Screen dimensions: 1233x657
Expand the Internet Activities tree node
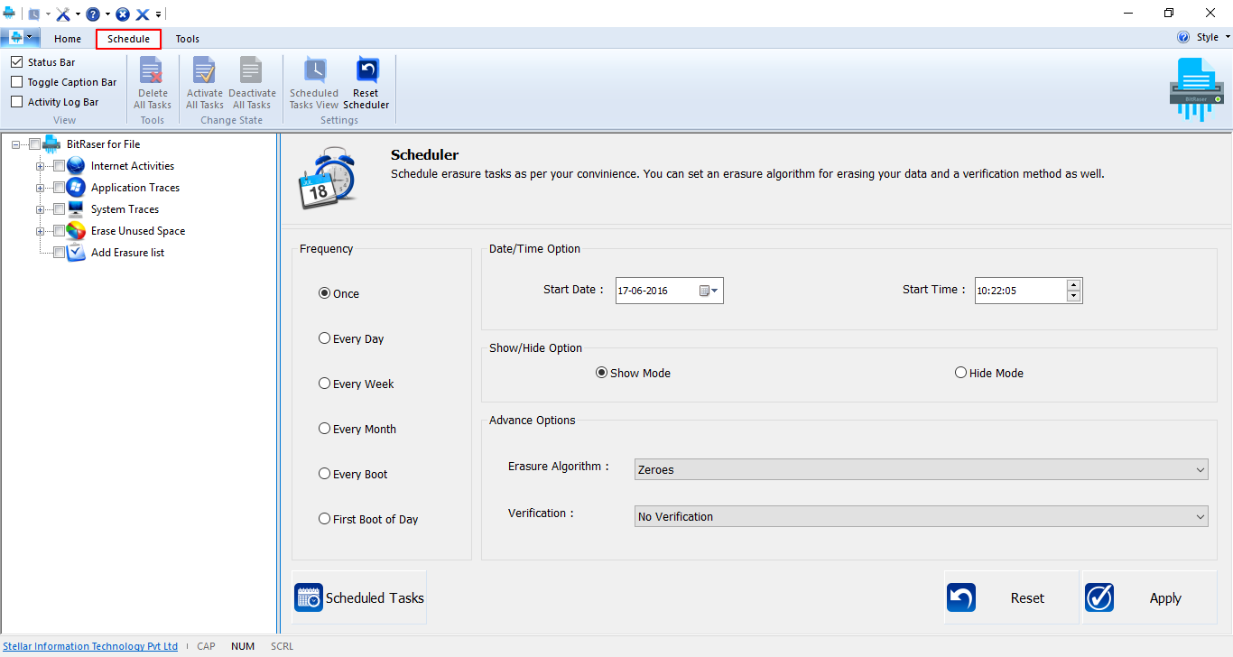point(40,166)
